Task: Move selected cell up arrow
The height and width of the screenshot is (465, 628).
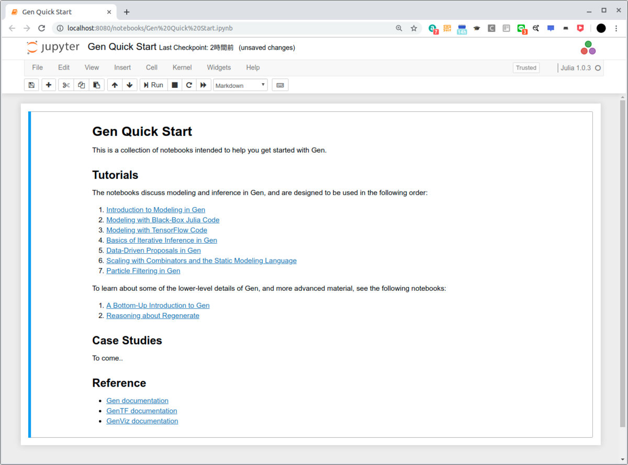Action: tap(115, 85)
